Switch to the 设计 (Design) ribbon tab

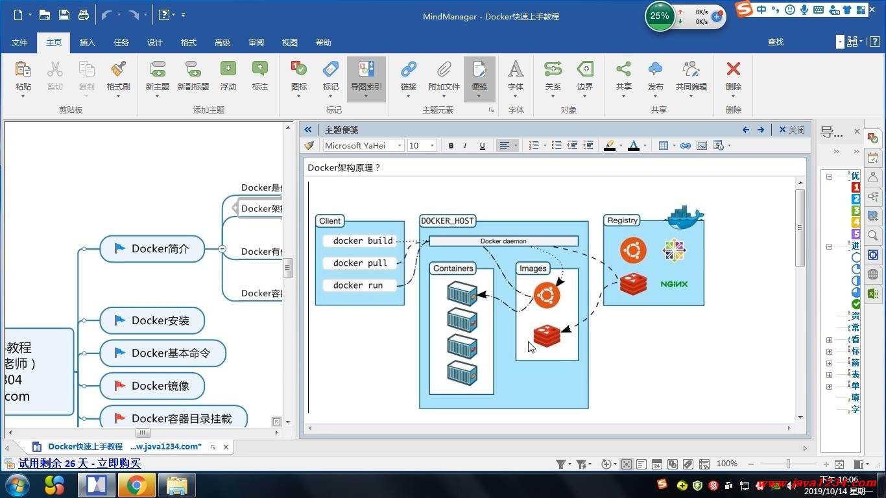[155, 43]
